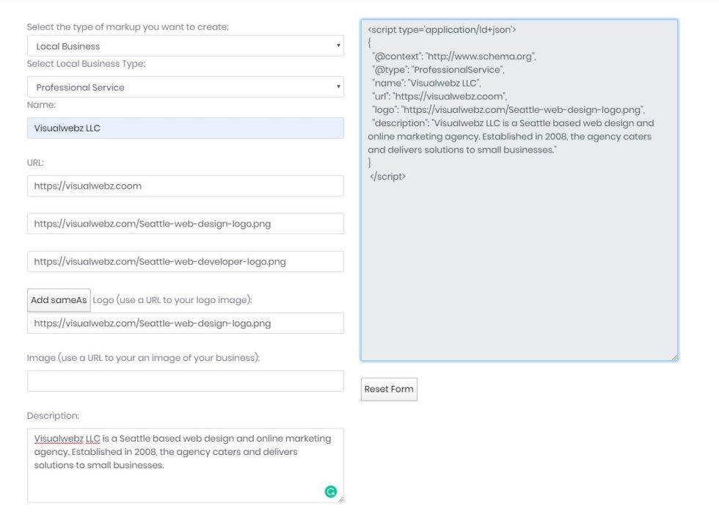Click the Image URL label text
The image size is (719, 515).
143,358
